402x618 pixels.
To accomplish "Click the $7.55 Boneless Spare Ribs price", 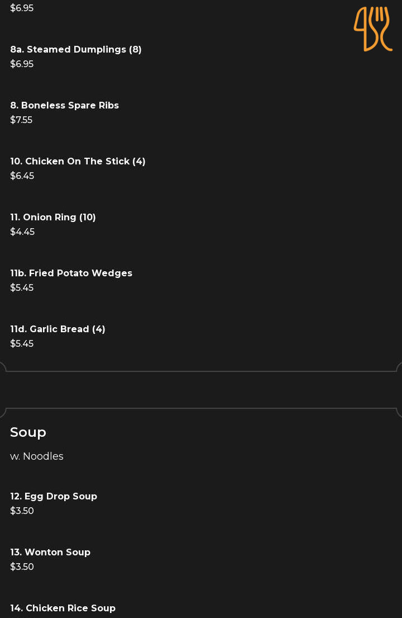I will tap(21, 120).
